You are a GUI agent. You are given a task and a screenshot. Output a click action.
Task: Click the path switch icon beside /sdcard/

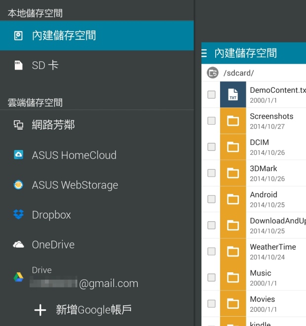pos(213,73)
